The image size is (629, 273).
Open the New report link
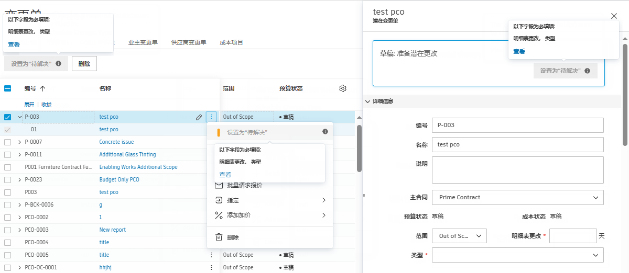tap(113, 230)
